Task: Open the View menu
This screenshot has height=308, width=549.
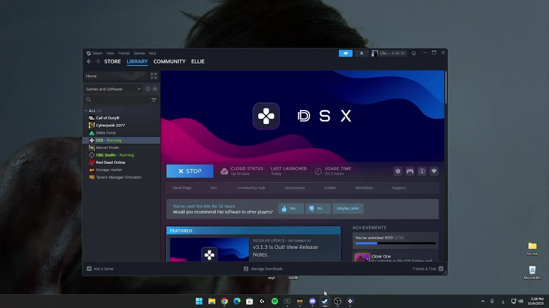Action: pos(110,53)
